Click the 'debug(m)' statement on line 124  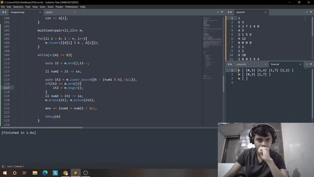point(53,117)
